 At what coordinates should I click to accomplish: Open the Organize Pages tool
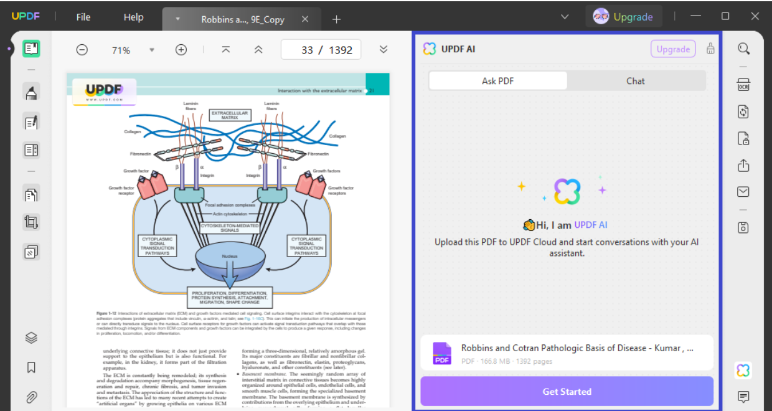pyautogui.click(x=31, y=194)
